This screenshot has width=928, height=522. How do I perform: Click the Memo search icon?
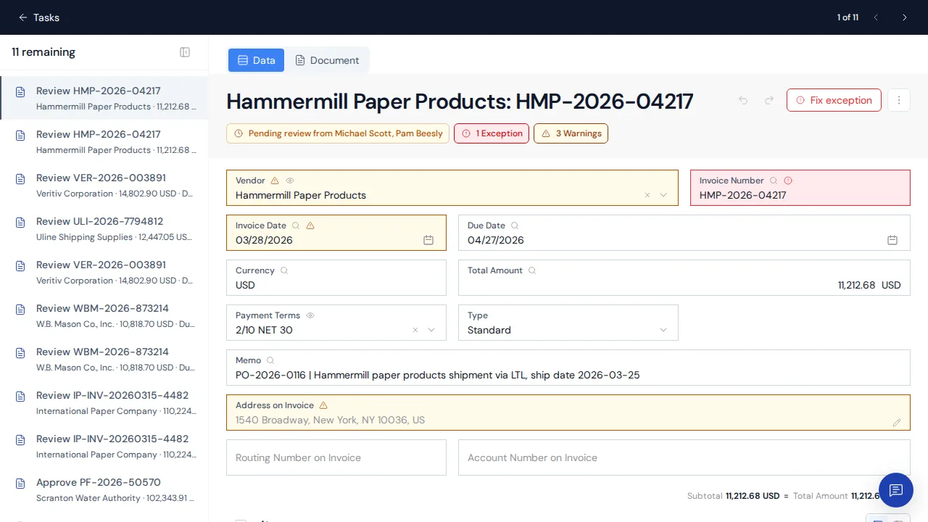[x=270, y=360]
